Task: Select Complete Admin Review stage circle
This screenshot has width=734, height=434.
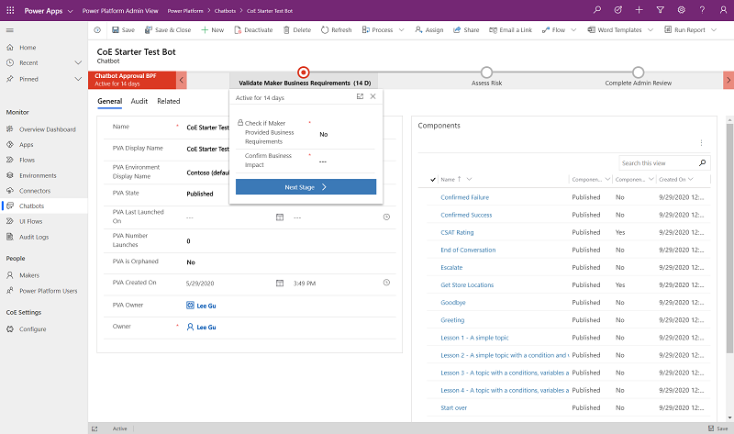Action: coord(638,72)
